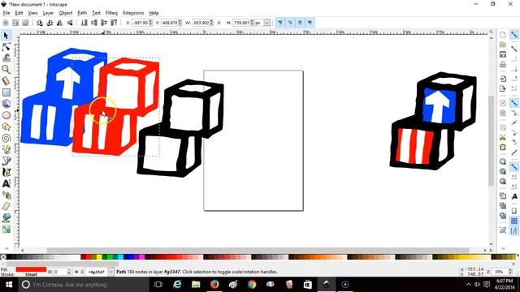Viewport: 520px width, 292px height.
Task: Open the Extensions menu
Action: pyautogui.click(x=133, y=13)
